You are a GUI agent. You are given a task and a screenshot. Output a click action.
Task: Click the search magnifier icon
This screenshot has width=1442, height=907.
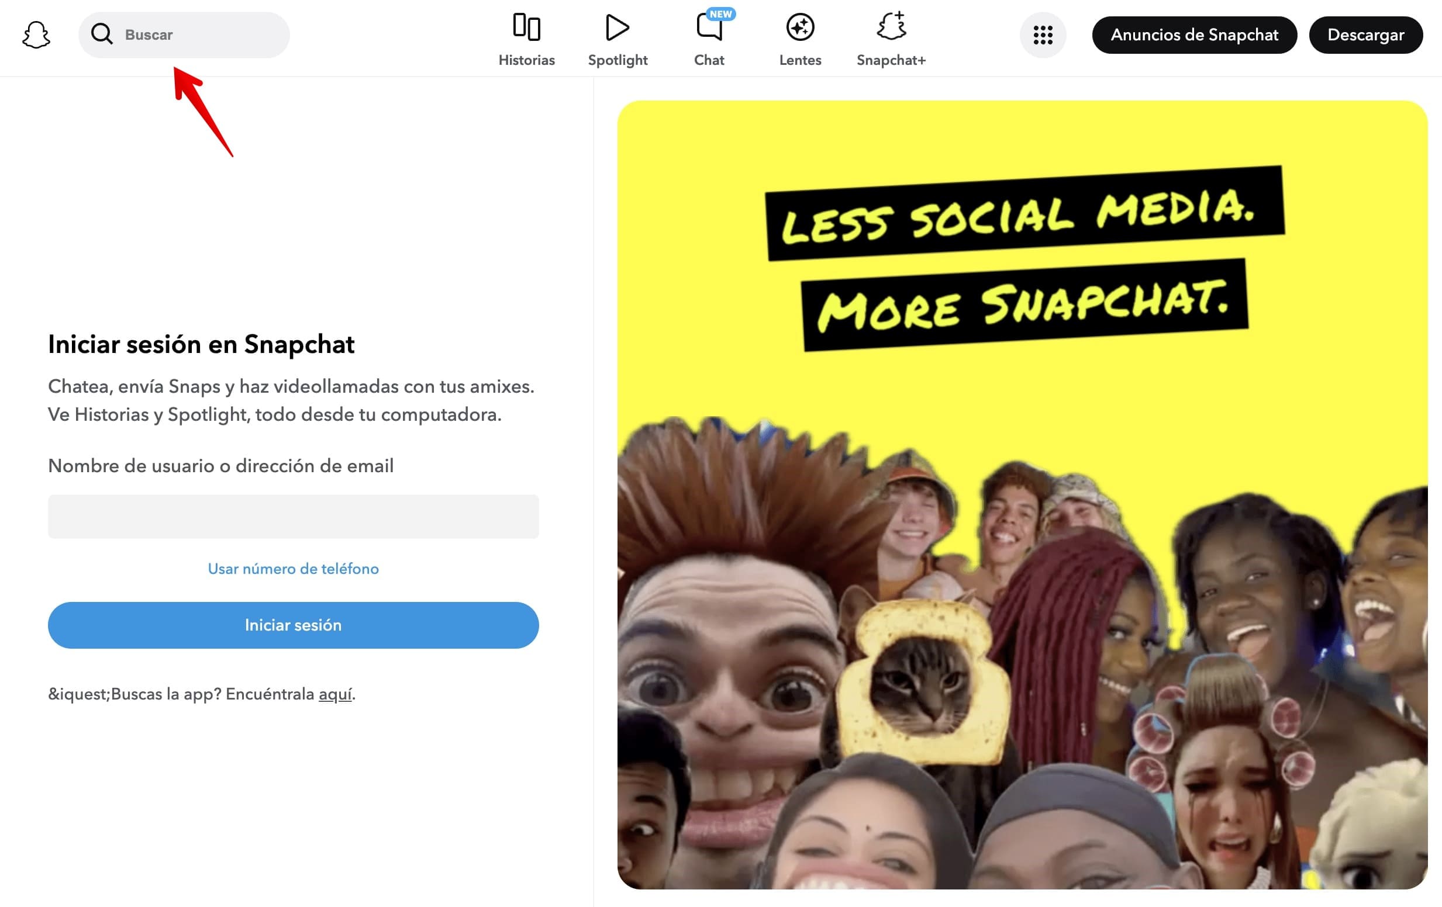[x=102, y=34]
